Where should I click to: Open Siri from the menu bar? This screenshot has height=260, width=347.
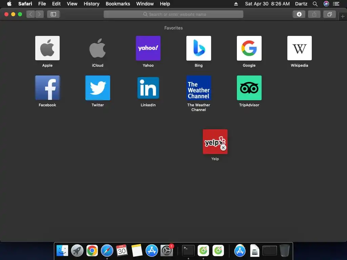click(326, 4)
